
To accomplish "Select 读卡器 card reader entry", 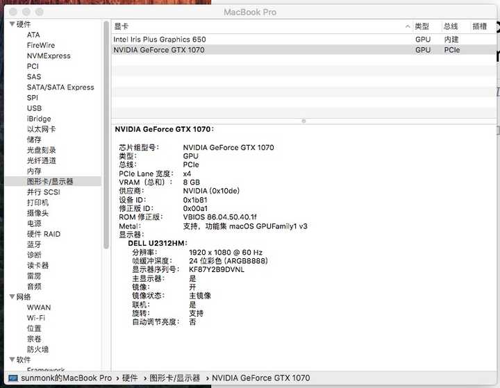I will [x=37, y=265].
